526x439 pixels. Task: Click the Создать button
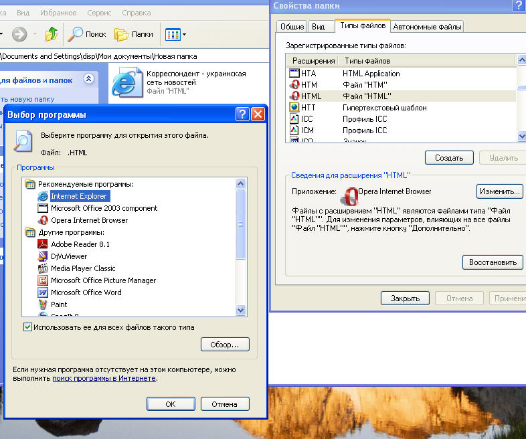pyautogui.click(x=449, y=158)
